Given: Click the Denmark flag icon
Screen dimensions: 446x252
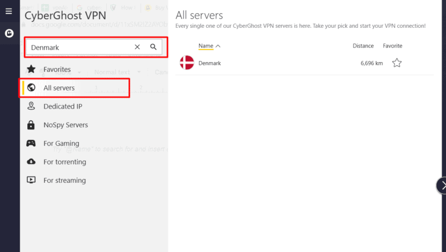Looking at the screenshot, I should pos(186,63).
